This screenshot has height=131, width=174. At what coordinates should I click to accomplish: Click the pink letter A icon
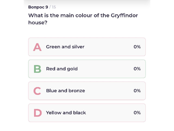click(x=37, y=47)
